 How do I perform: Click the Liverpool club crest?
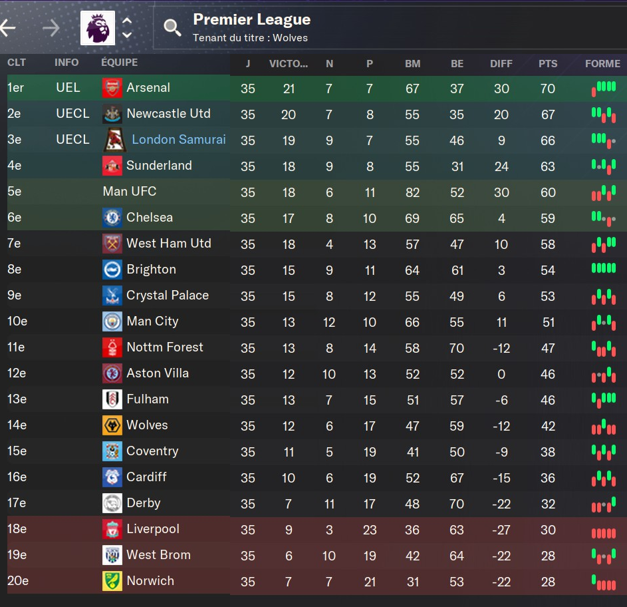(x=112, y=529)
